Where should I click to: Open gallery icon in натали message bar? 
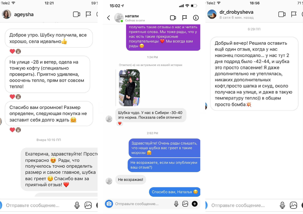click(185, 204)
